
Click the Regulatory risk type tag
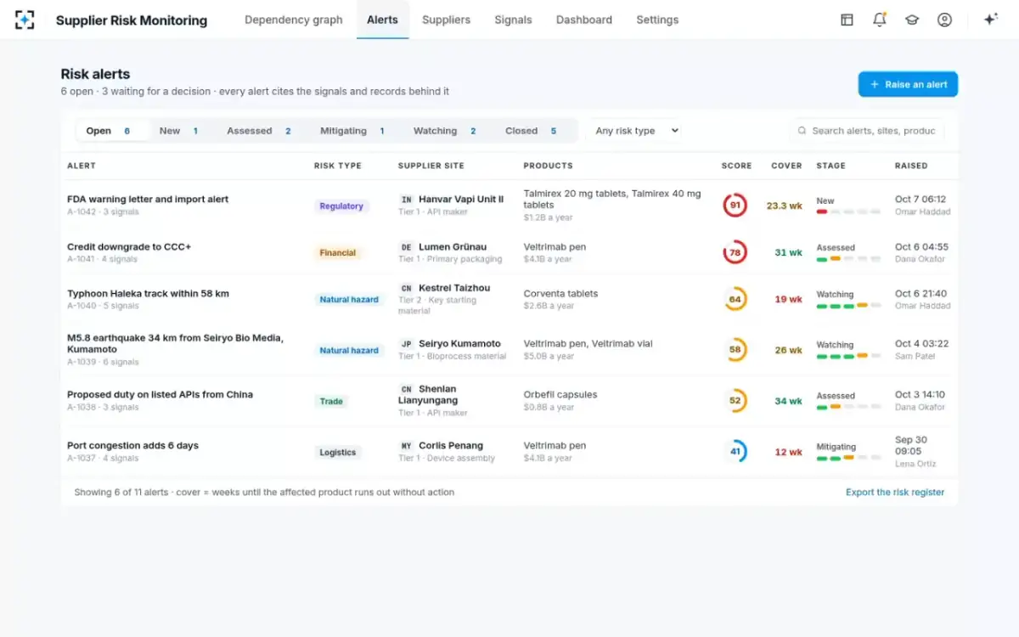(341, 206)
